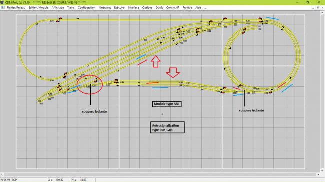Open the Configuration menu

86,8
